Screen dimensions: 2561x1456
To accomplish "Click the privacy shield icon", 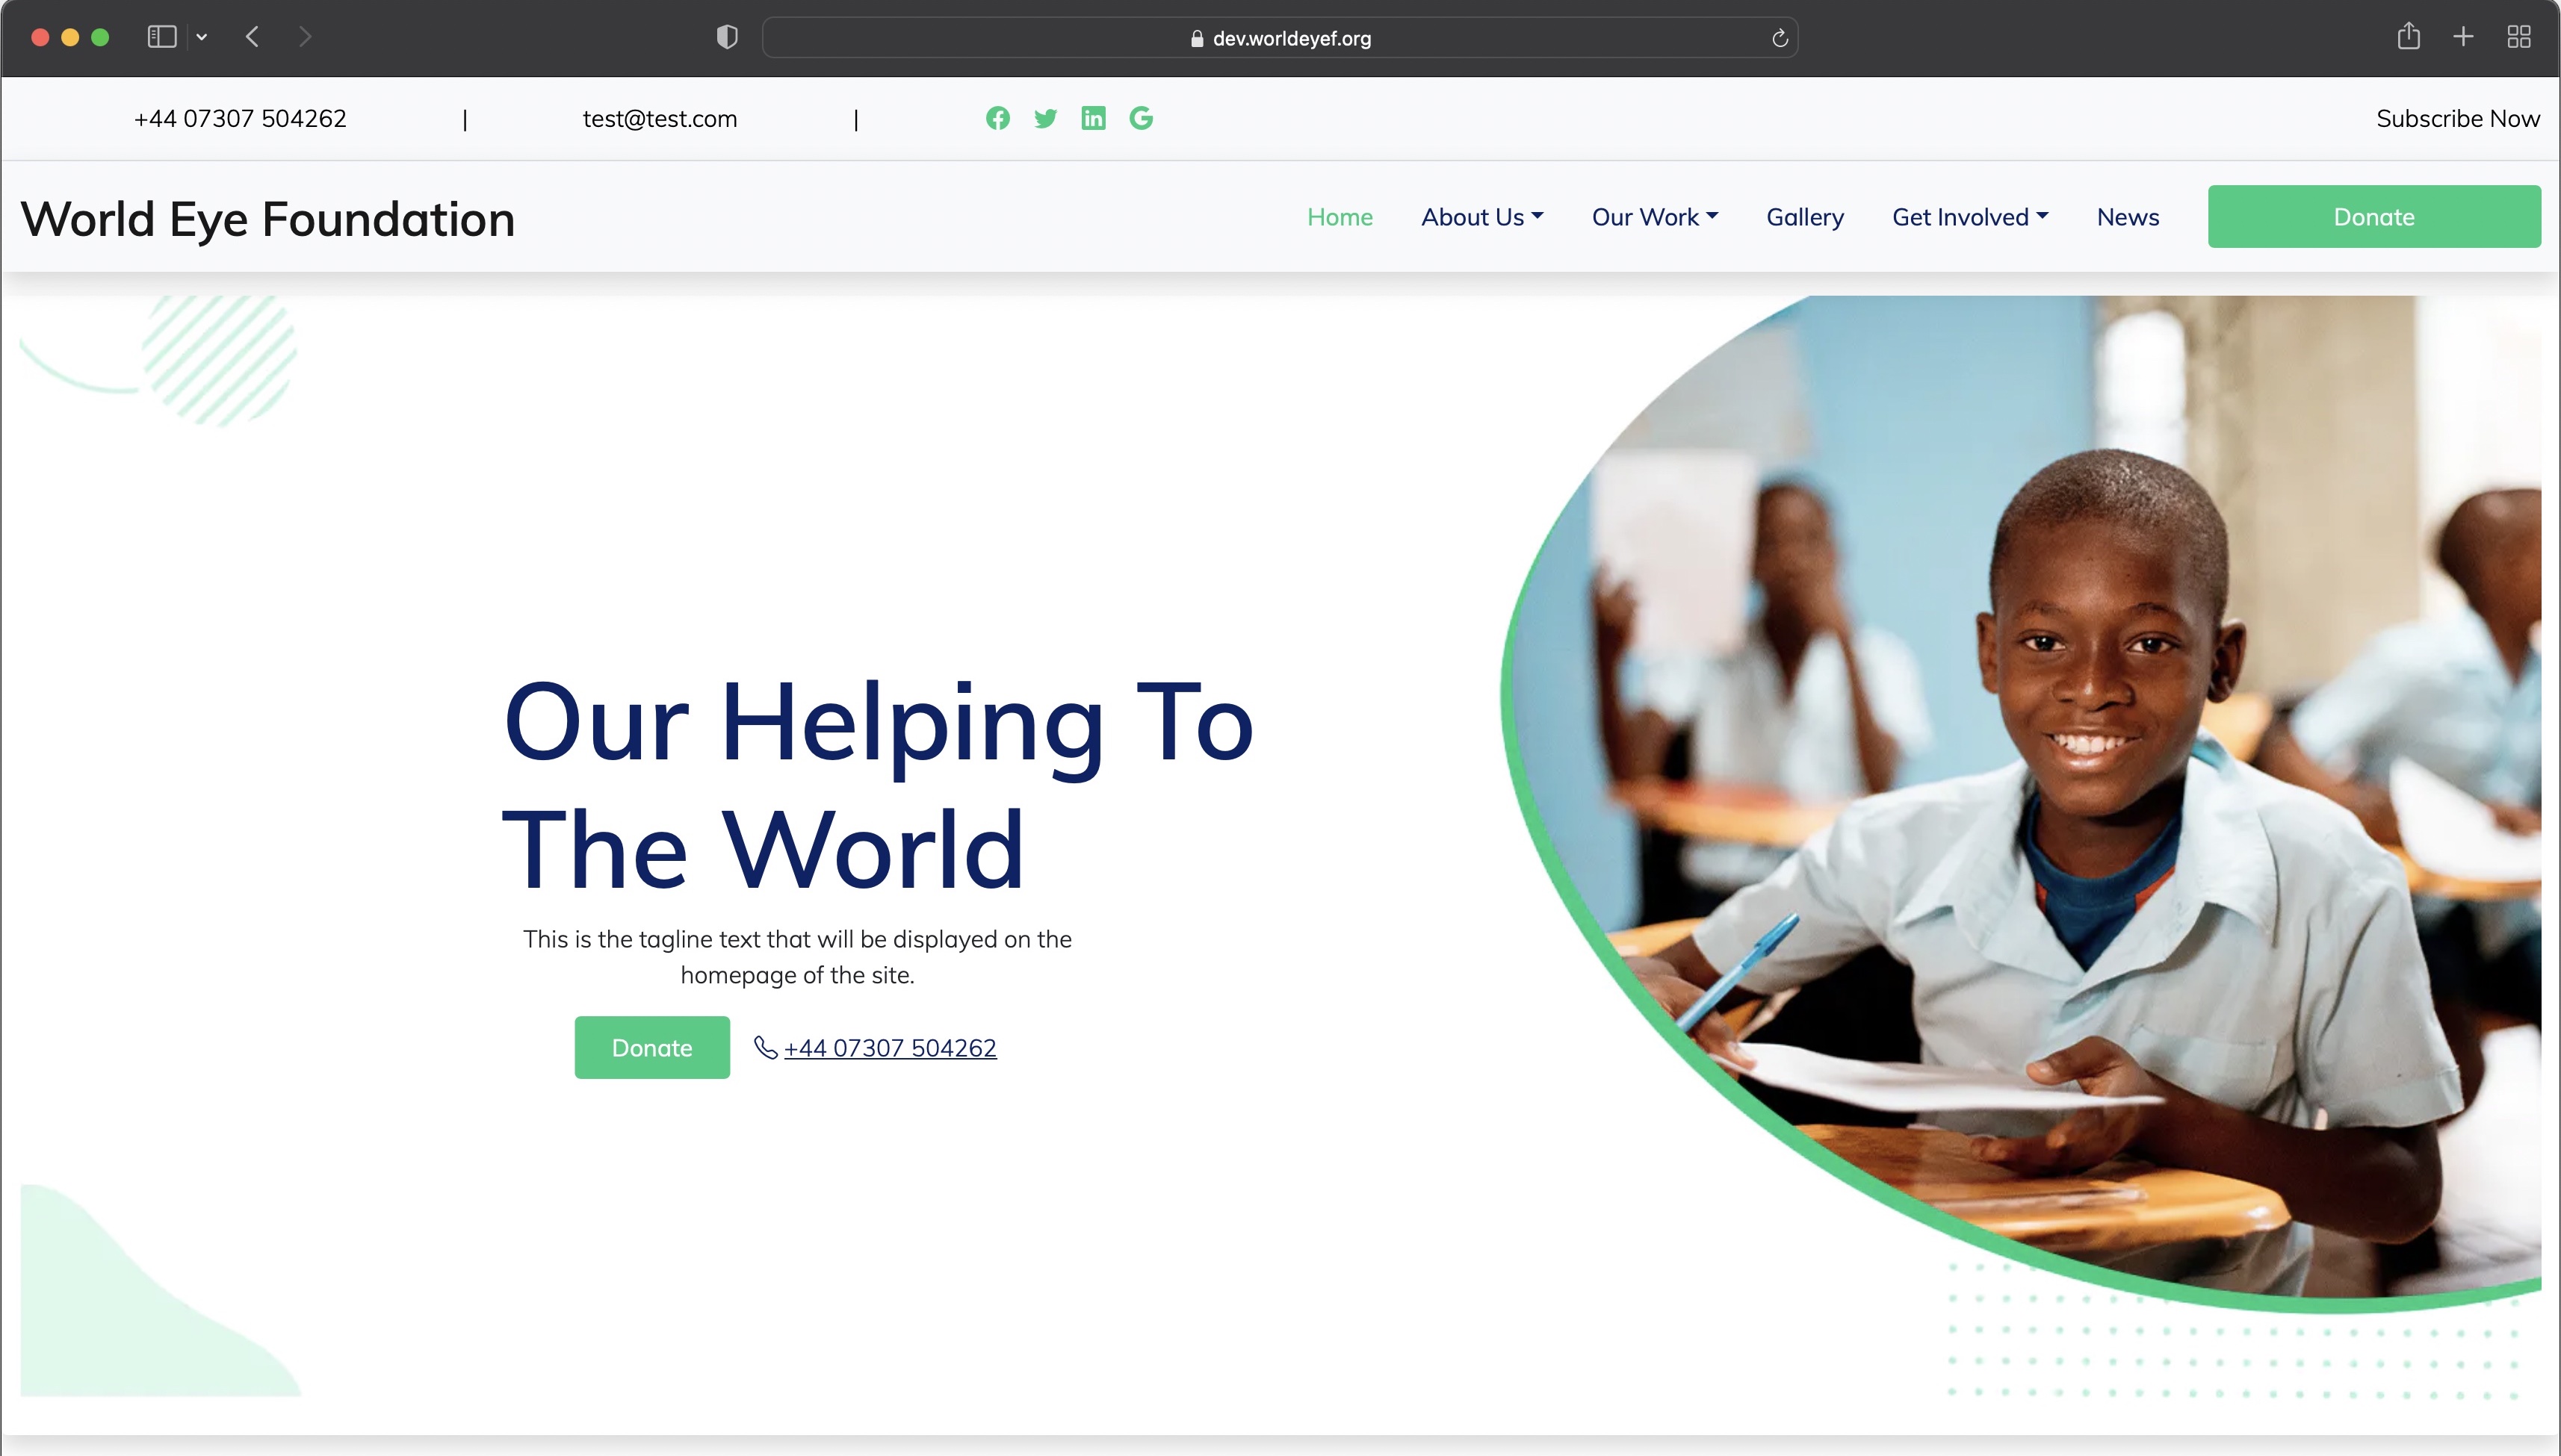I will pos(727,36).
